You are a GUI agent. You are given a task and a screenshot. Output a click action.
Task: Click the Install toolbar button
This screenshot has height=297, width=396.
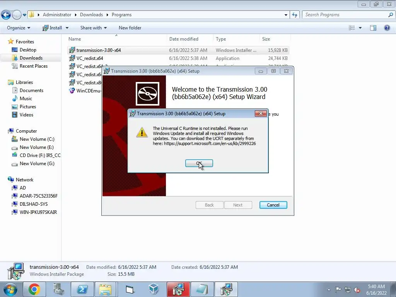(52, 28)
